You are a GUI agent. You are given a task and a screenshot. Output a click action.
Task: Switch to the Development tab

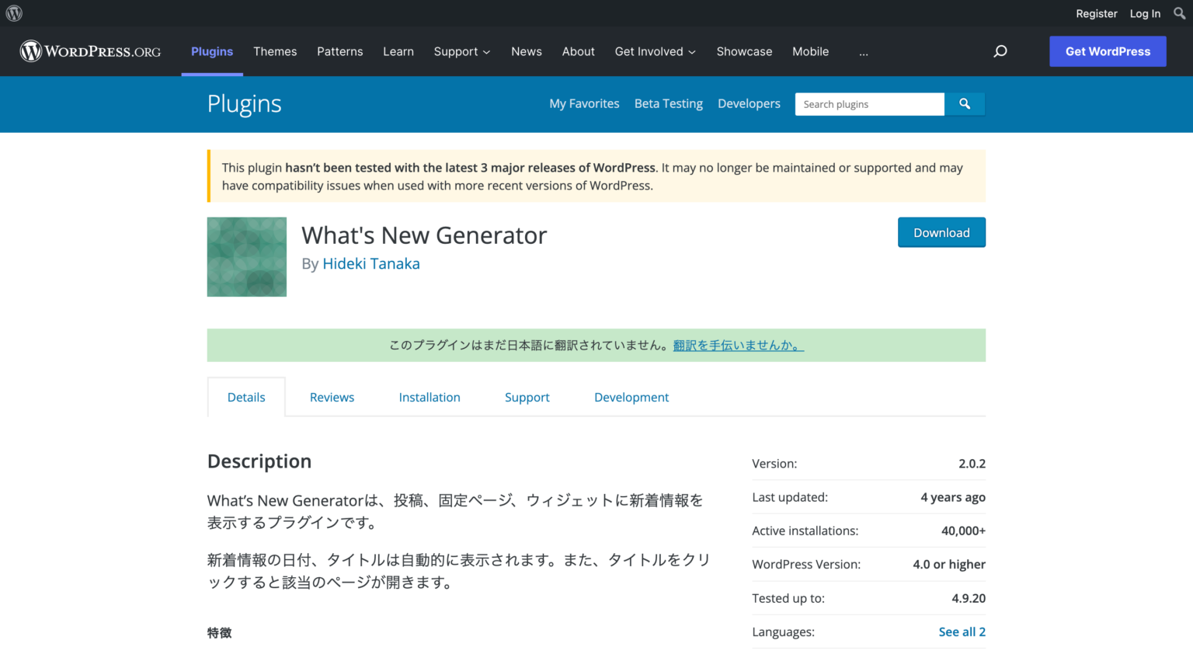(x=631, y=397)
